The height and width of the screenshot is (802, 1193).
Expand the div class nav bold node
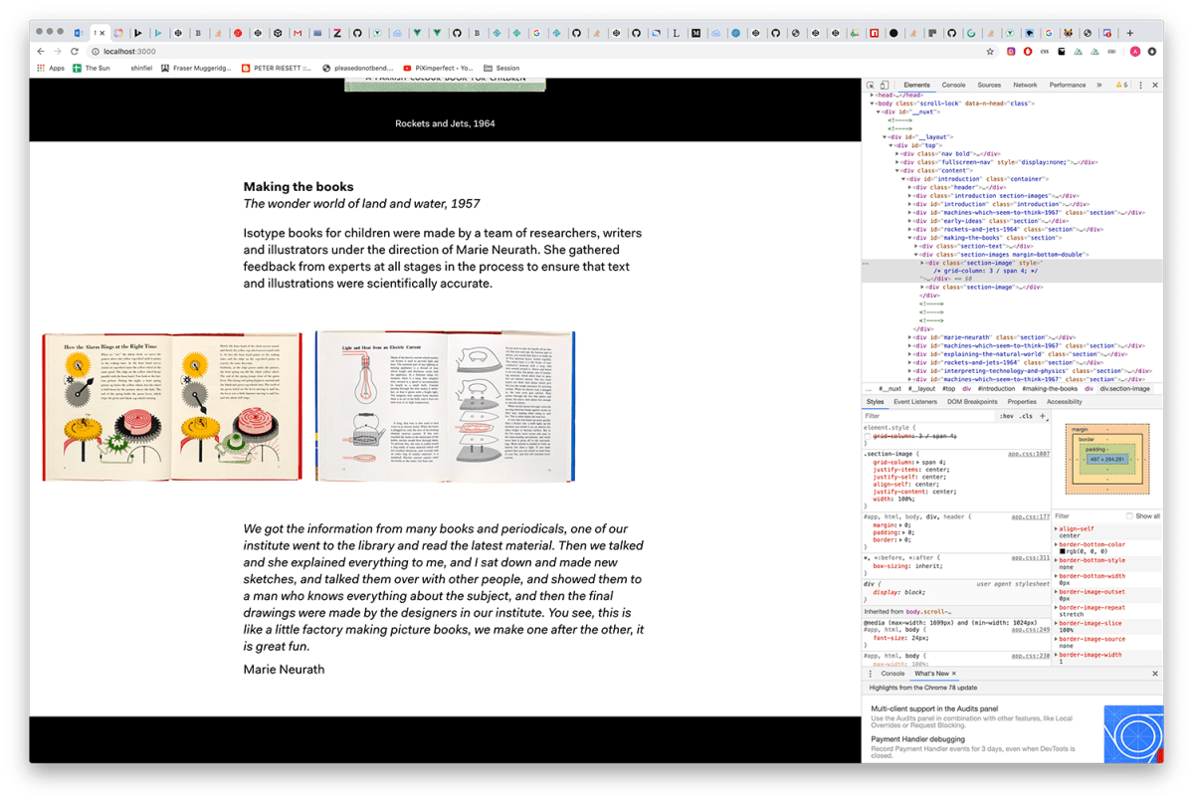click(897, 153)
